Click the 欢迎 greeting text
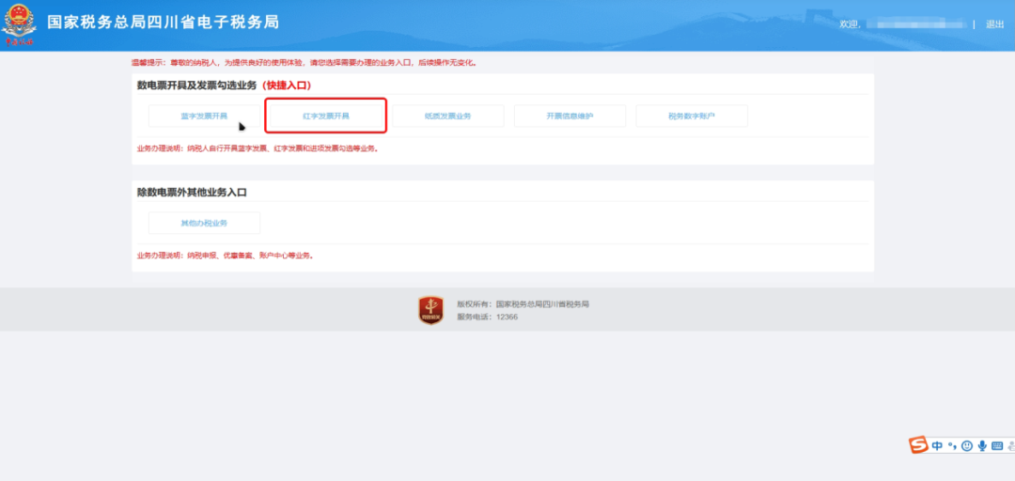Screen dimensions: 1015x481 [x=850, y=23]
